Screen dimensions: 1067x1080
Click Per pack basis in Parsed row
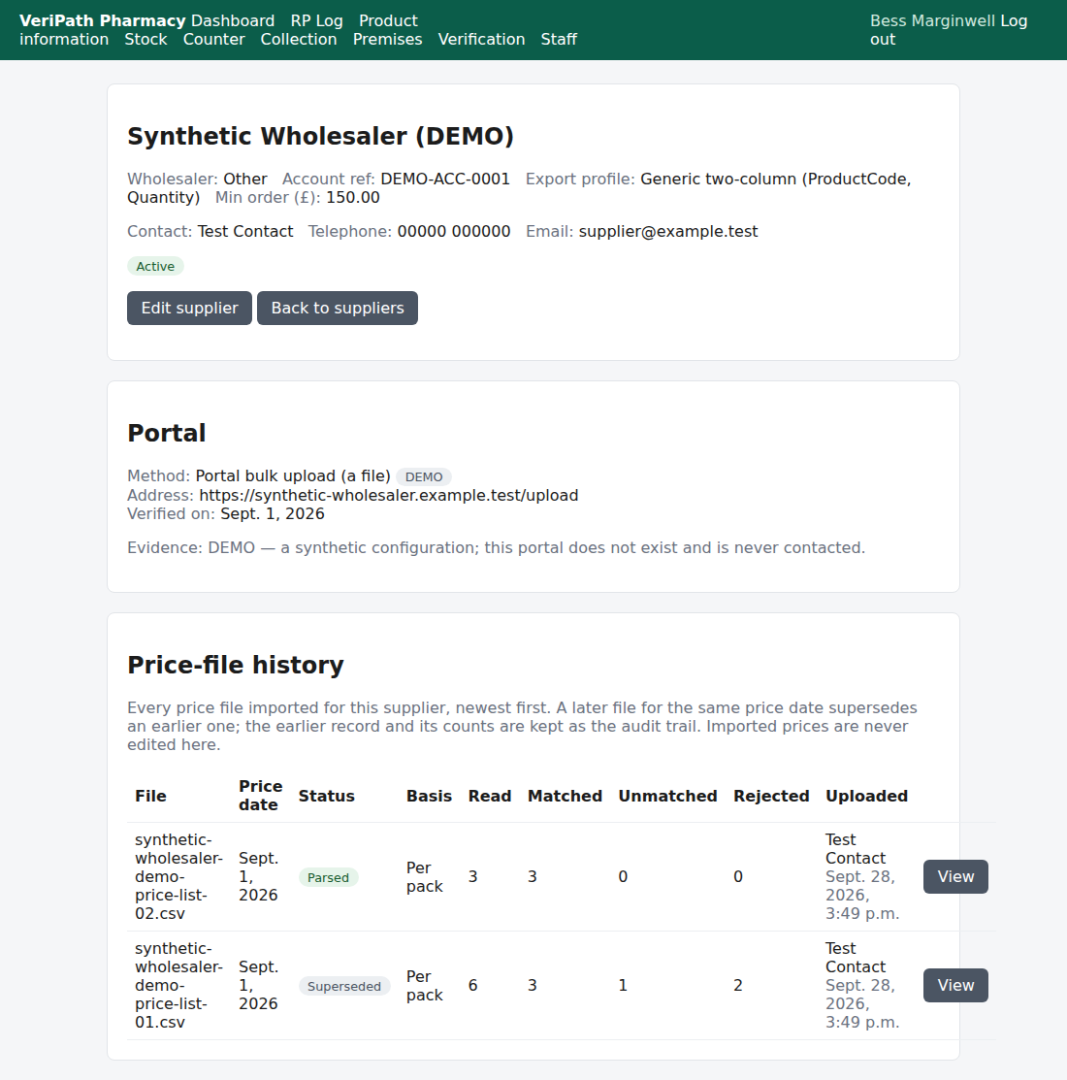(424, 877)
